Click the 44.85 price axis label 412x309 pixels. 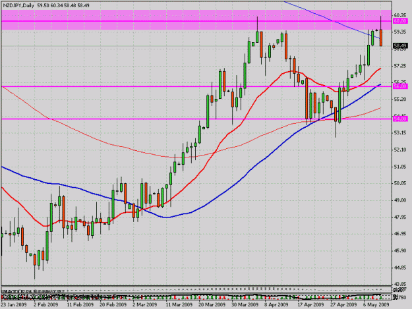tap(400, 267)
